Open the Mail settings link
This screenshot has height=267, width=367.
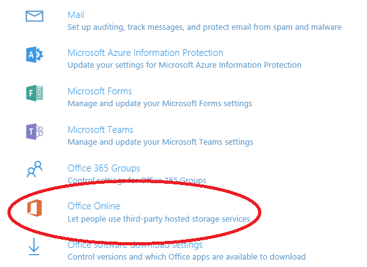pyautogui.click(x=76, y=15)
